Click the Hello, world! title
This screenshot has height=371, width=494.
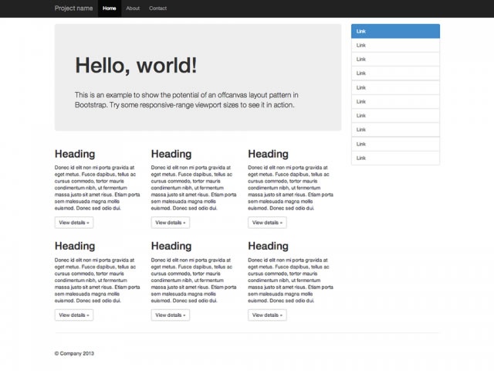click(136, 66)
